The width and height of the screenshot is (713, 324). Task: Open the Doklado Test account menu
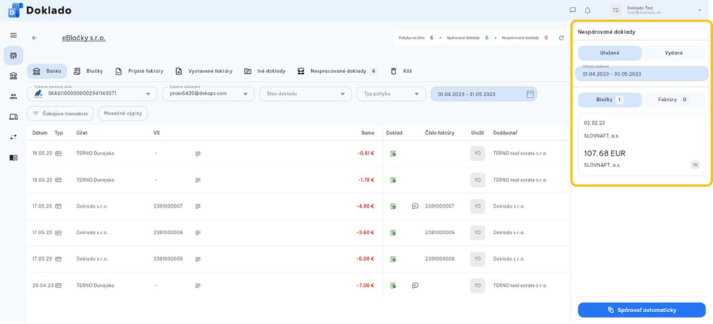[657, 10]
